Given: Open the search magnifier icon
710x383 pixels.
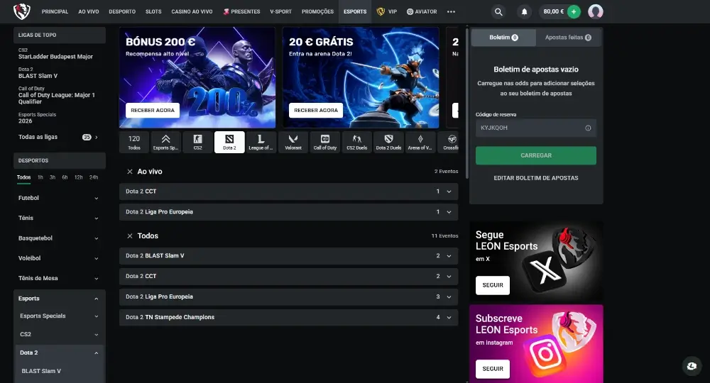Looking at the screenshot, I should point(498,12).
